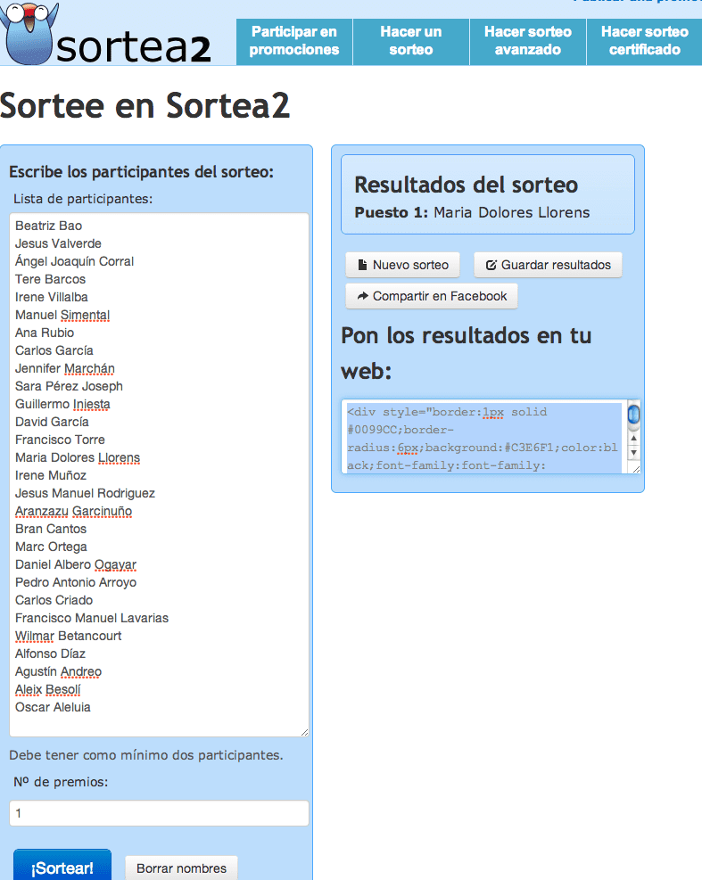The image size is (702, 880).
Task: Click the edit icon on Guardar resultados
Action: (491, 265)
